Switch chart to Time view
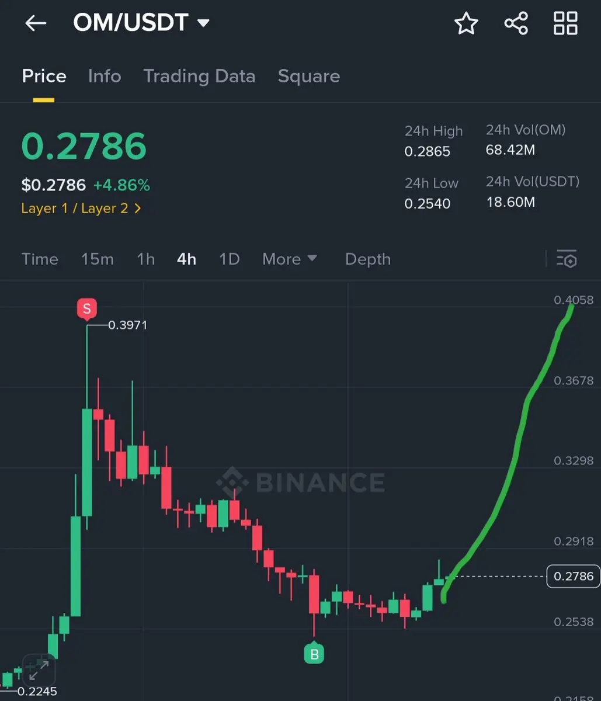 [40, 259]
